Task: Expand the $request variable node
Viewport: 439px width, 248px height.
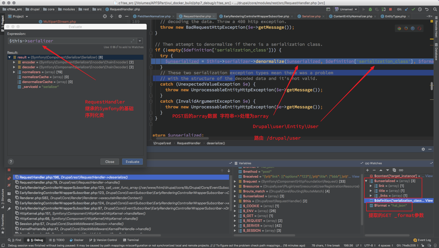Action: (x=235, y=182)
